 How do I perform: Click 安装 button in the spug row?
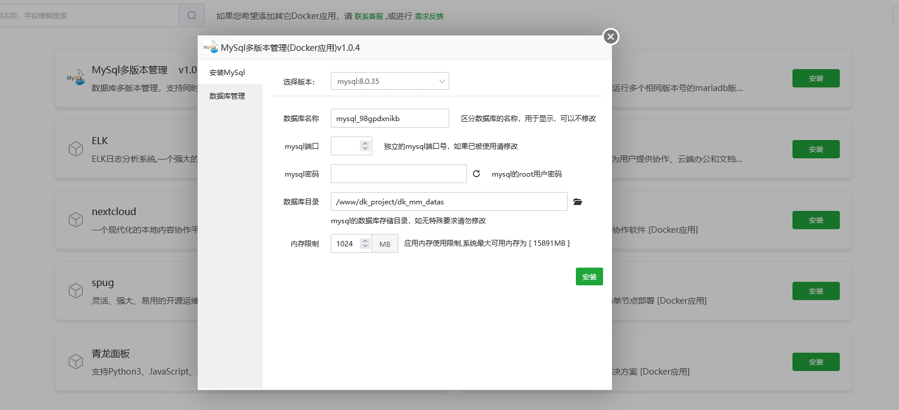[x=816, y=291]
